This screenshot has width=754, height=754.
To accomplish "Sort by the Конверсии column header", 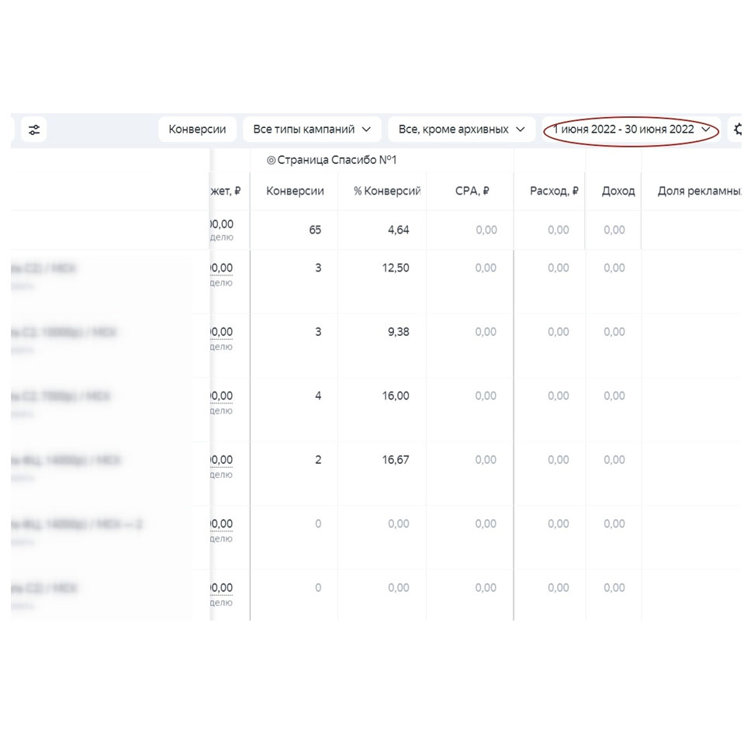I will pos(295,191).
